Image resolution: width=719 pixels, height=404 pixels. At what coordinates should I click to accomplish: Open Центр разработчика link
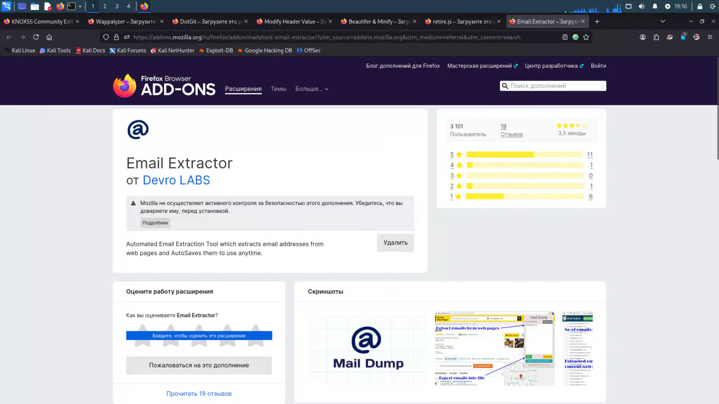coord(554,66)
